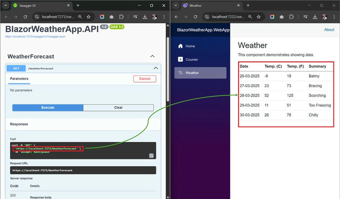Viewport: 340px width, 199px height.
Task: Open new tab in Weather window
Action: pos(248,6)
